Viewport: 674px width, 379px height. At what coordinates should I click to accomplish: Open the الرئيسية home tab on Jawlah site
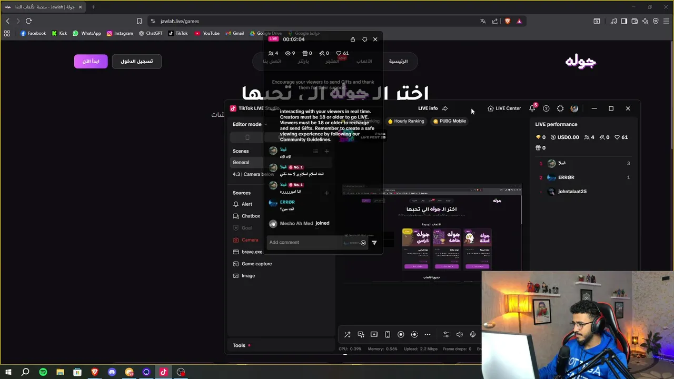tap(398, 61)
